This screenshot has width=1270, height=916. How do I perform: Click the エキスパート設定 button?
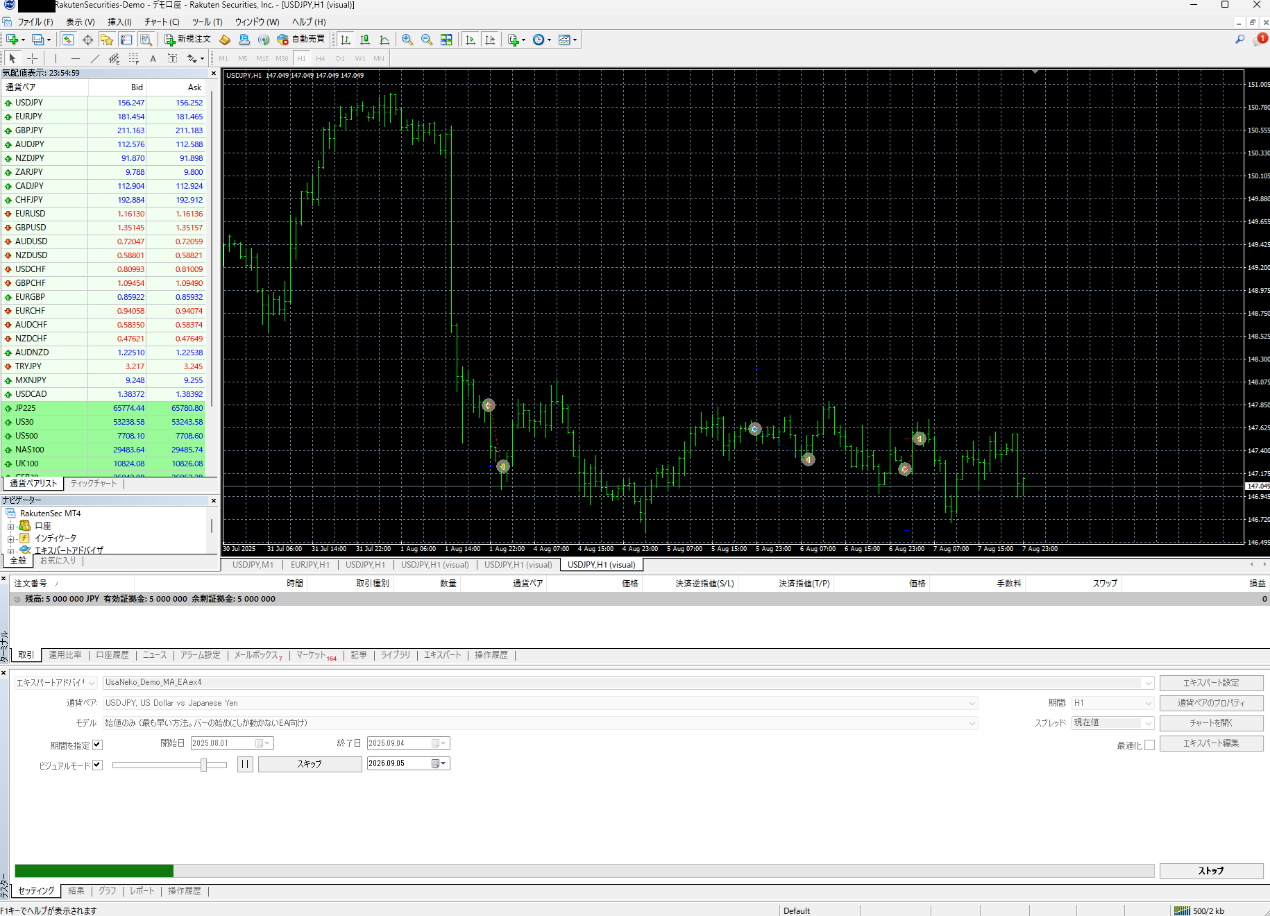1211,683
